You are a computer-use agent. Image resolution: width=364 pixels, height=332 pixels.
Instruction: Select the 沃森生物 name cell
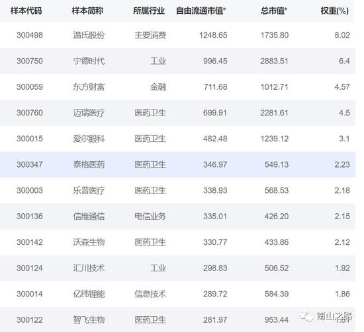tap(89, 242)
